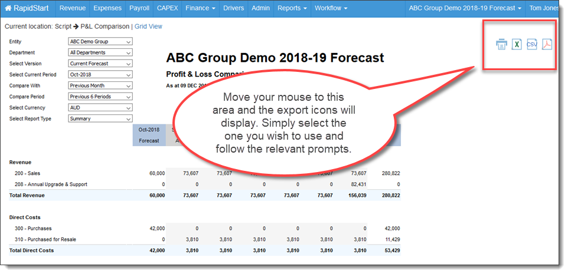568x274 pixels.
Task: Open the Expenses menu item
Action: pos(107,8)
